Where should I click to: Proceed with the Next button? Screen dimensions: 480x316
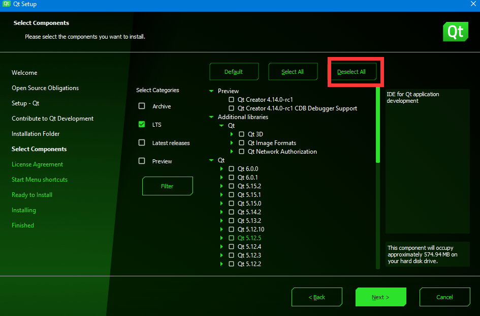[x=380, y=297]
